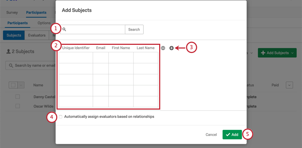Toggle the select-all subjects checkbox
The width and height of the screenshot is (302, 148).
[14, 85]
